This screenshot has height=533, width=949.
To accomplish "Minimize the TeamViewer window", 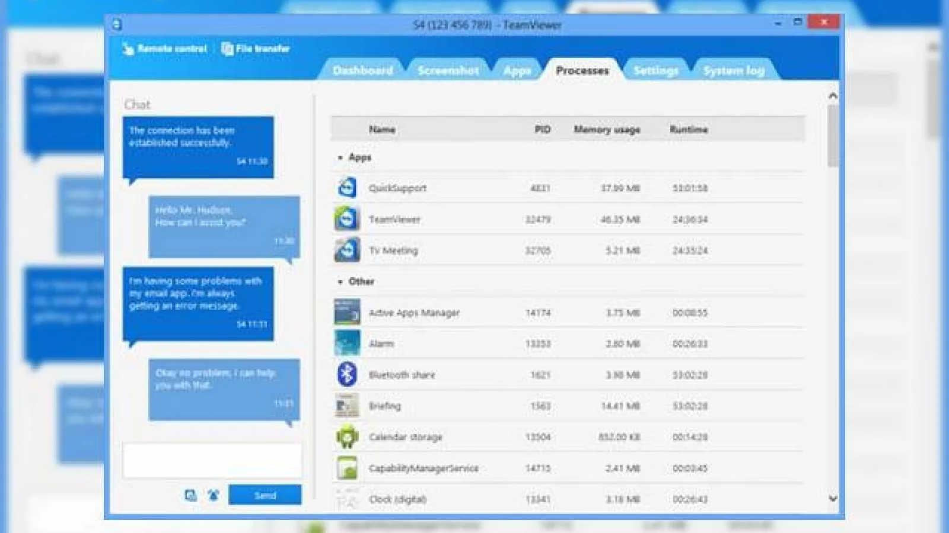I will (778, 23).
